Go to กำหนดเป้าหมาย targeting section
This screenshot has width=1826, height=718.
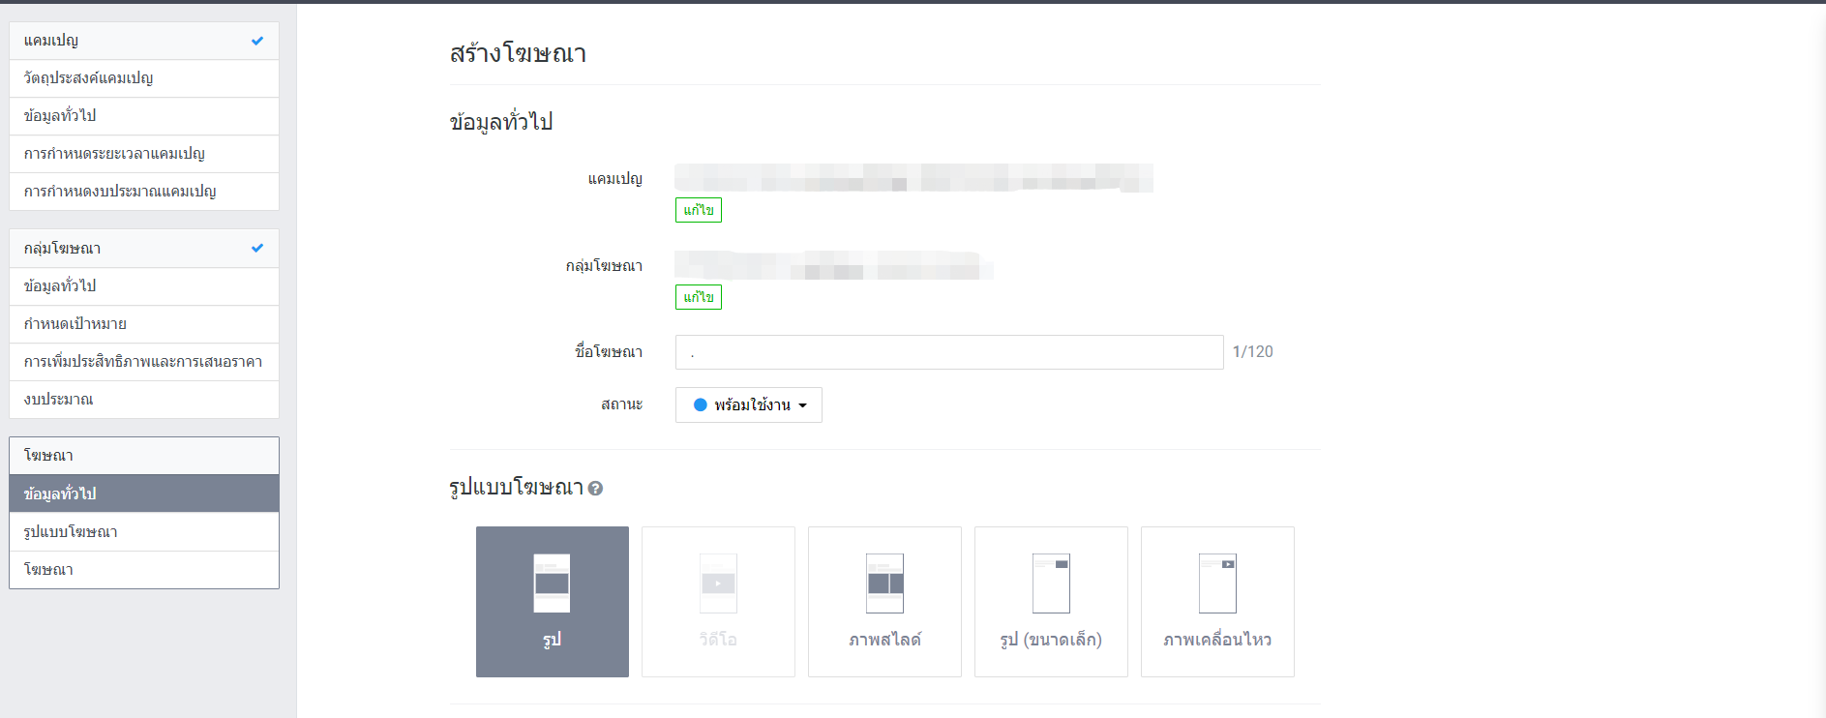[75, 324]
